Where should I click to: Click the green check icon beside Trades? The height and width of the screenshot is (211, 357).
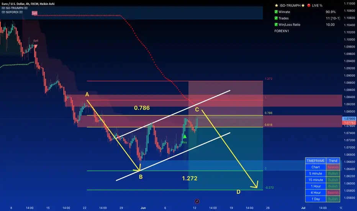276,18
